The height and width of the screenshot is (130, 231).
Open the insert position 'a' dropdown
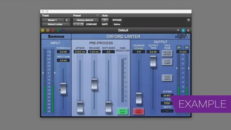(67, 20)
